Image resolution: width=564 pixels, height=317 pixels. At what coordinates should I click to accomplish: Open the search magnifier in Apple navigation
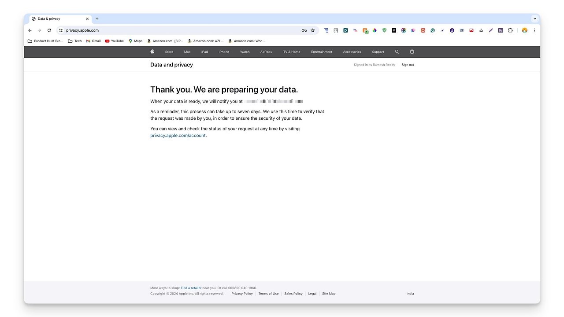(x=397, y=52)
